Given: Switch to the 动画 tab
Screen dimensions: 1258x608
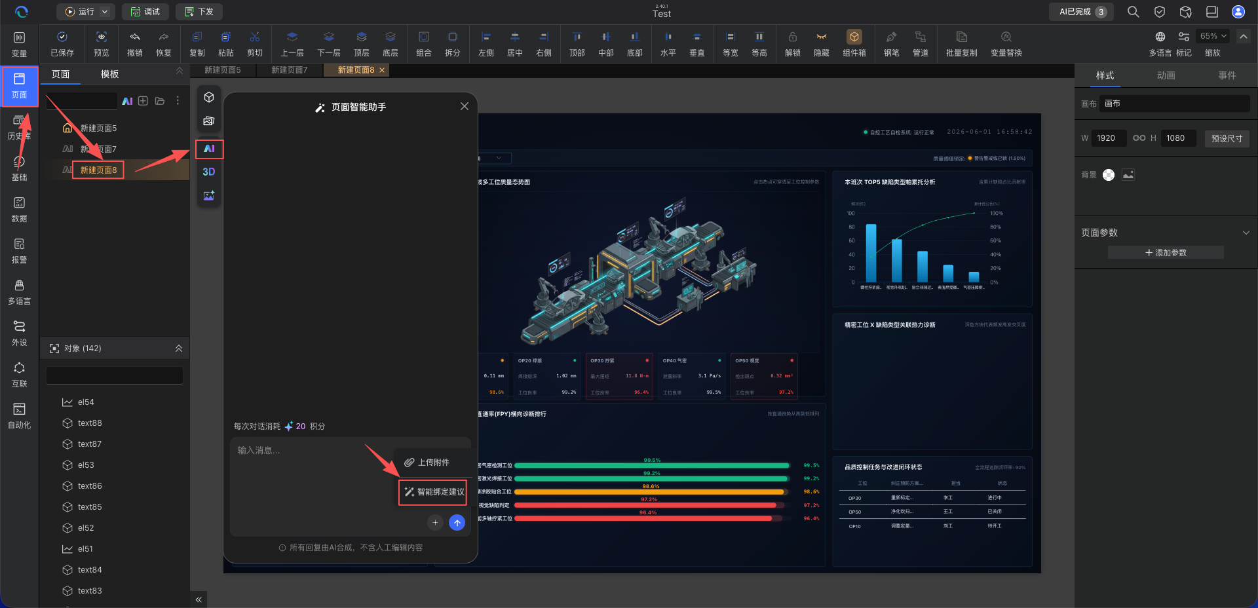Looking at the screenshot, I should pos(1166,75).
